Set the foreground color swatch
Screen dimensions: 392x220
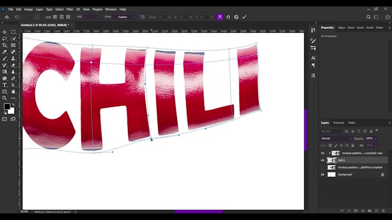(6, 106)
